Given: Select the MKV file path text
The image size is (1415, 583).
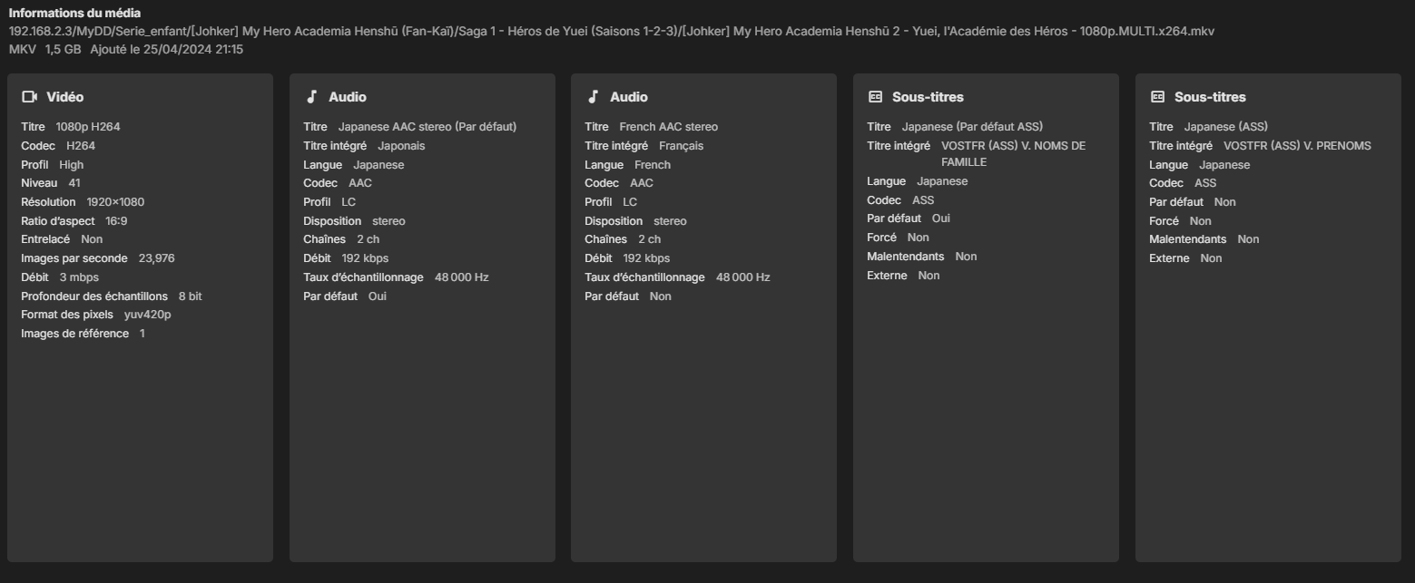Looking at the screenshot, I should pyautogui.click(x=611, y=31).
